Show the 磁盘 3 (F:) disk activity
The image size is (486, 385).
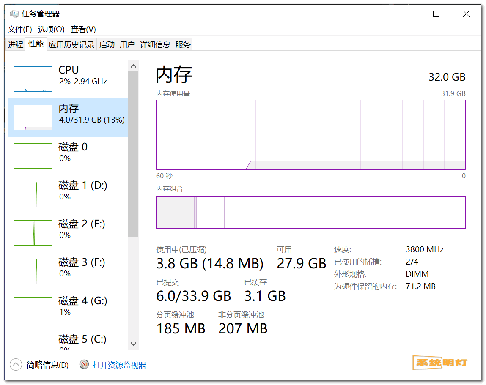[68, 271]
